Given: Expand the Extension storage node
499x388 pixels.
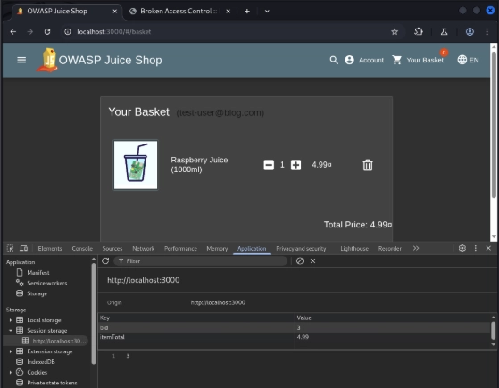Looking at the screenshot, I should [11, 351].
